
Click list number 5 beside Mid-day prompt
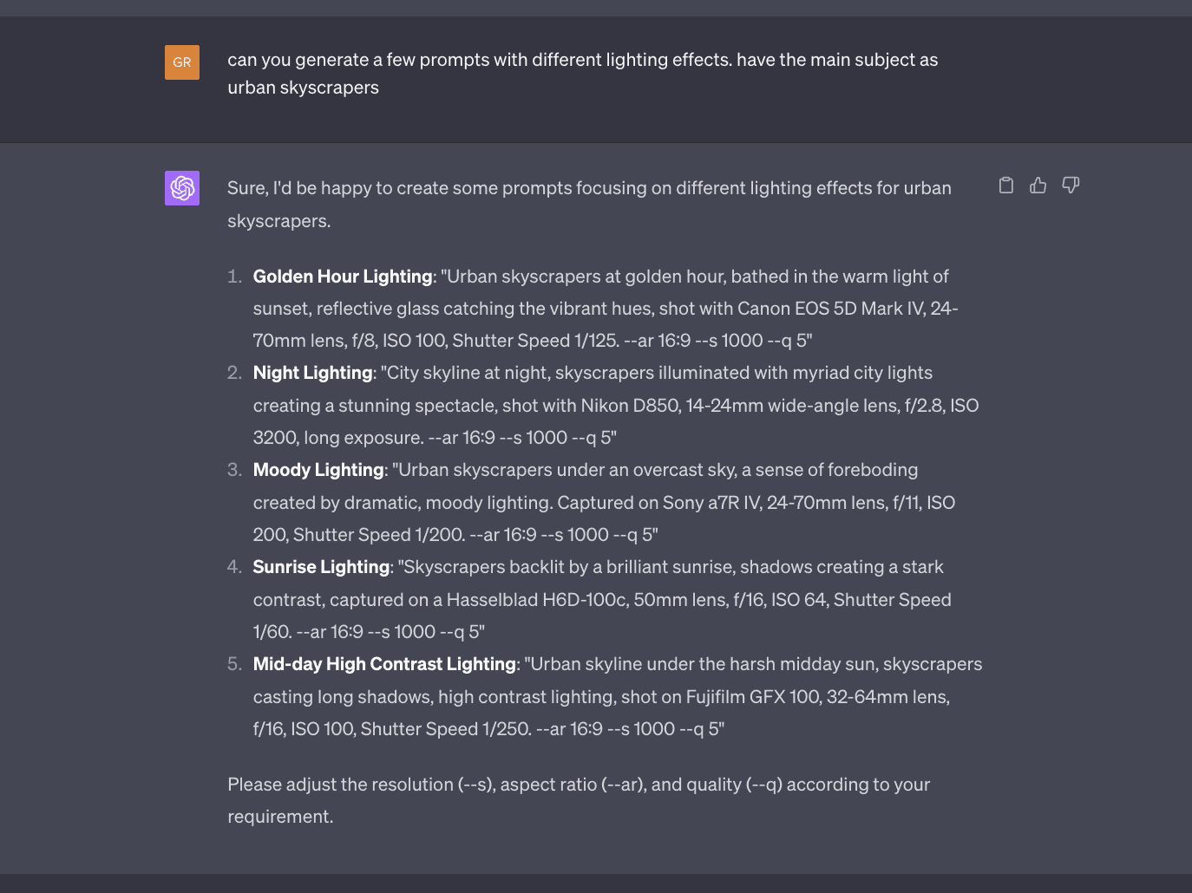pos(234,664)
